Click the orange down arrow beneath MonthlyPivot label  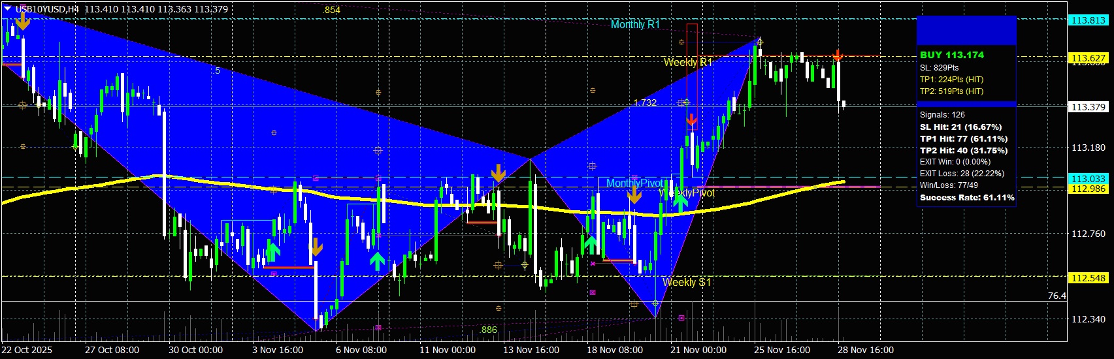point(634,196)
